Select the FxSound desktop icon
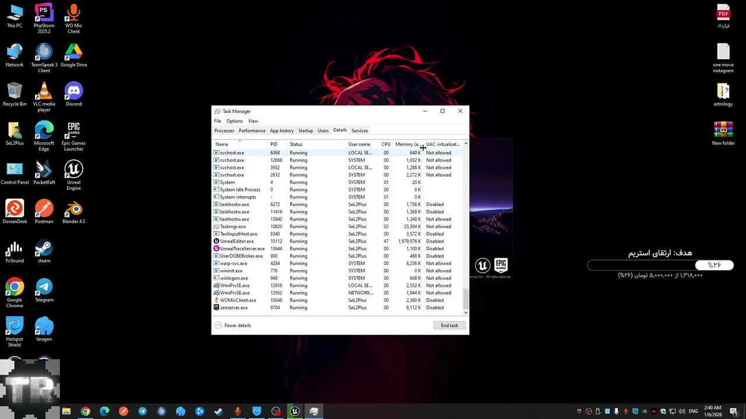 pos(15,252)
